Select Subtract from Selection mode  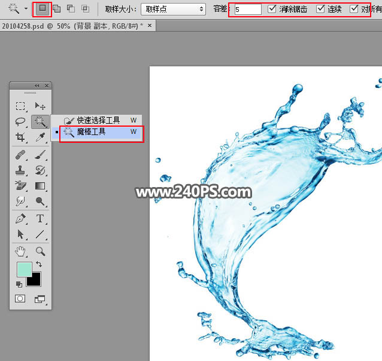click(x=71, y=9)
